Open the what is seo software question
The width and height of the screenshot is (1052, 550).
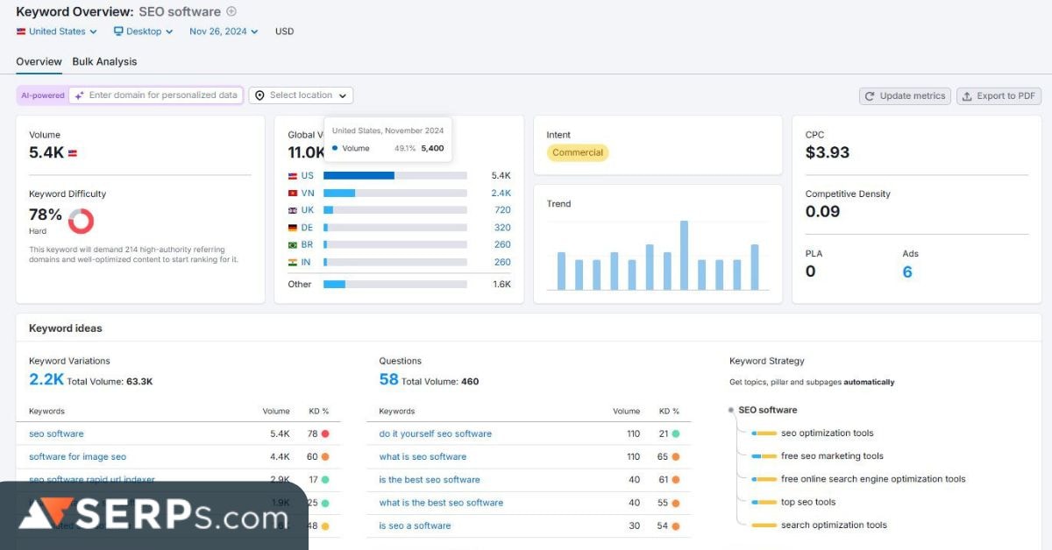point(423,456)
